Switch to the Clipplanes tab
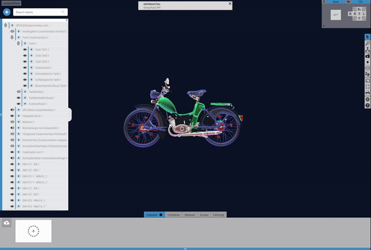Screen dimensions: 371x250 174,214
